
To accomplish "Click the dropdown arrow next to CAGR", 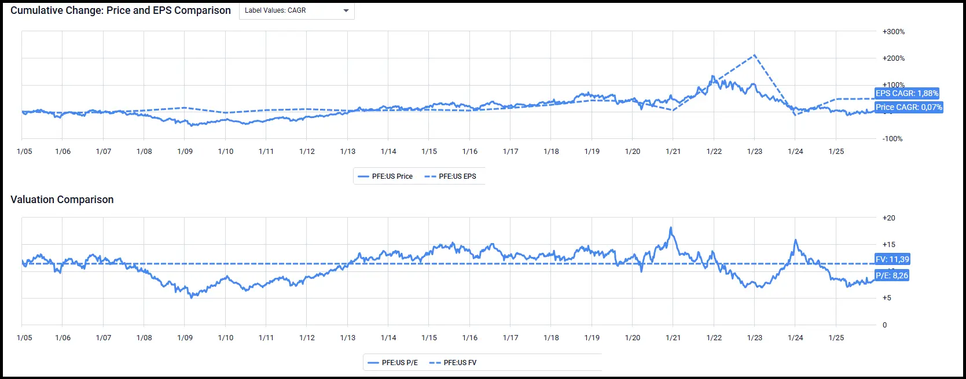I will click(x=346, y=10).
